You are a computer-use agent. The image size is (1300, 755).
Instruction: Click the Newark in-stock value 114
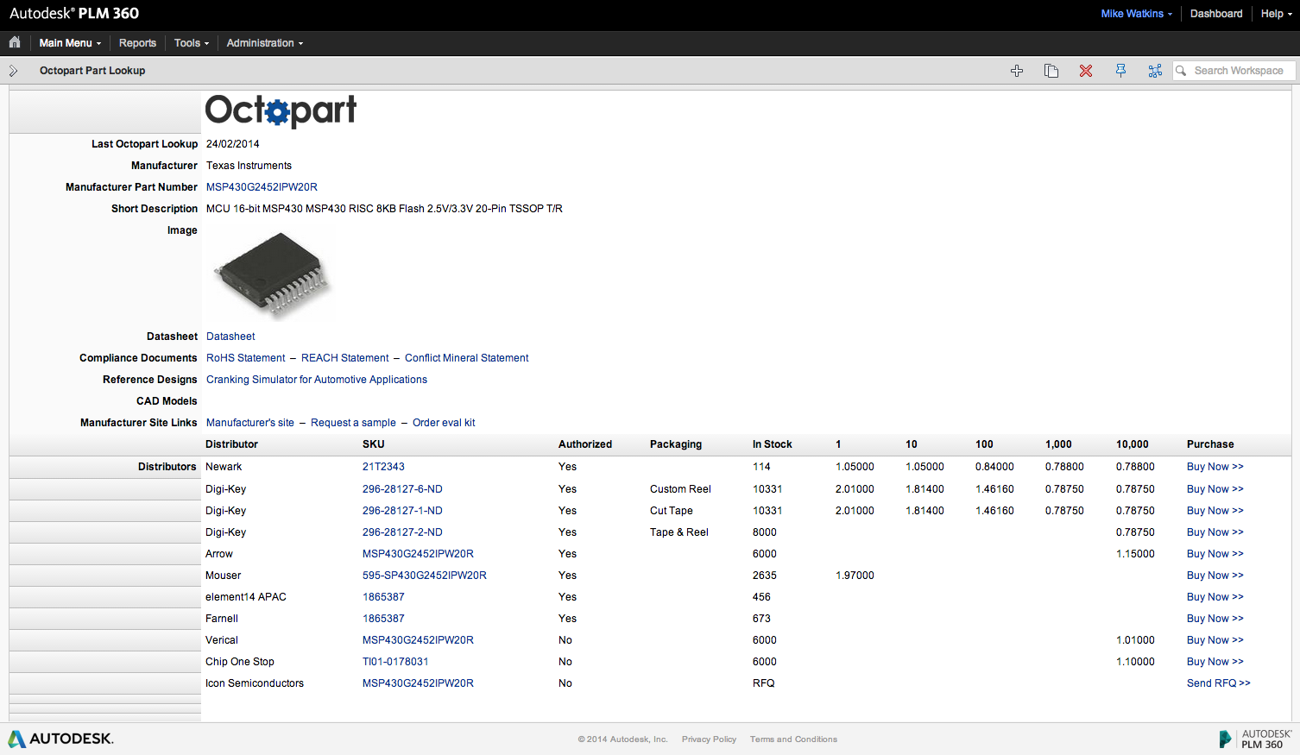(x=761, y=467)
